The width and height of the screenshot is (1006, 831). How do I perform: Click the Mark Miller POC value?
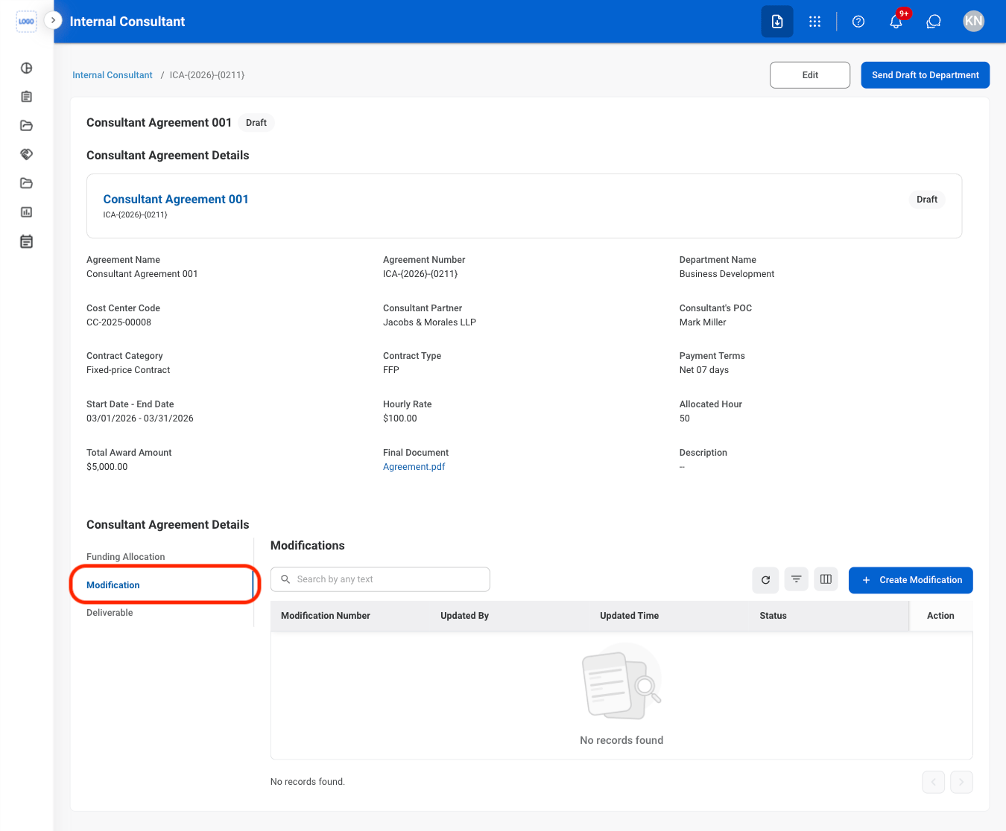click(x=703, y=322)
